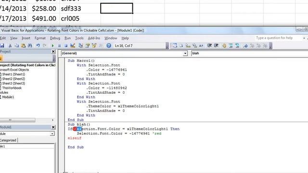Click the Quick Info icon
The height and width of the screenshot is (173, 308).
[x=188, y=46]
